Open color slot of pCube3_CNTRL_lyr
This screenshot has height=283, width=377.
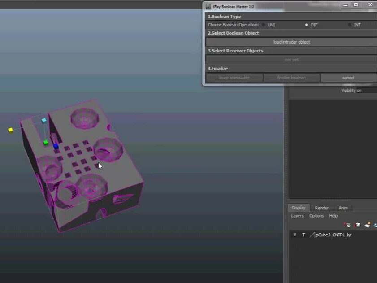pyautogui.click(x=312, y=235)
